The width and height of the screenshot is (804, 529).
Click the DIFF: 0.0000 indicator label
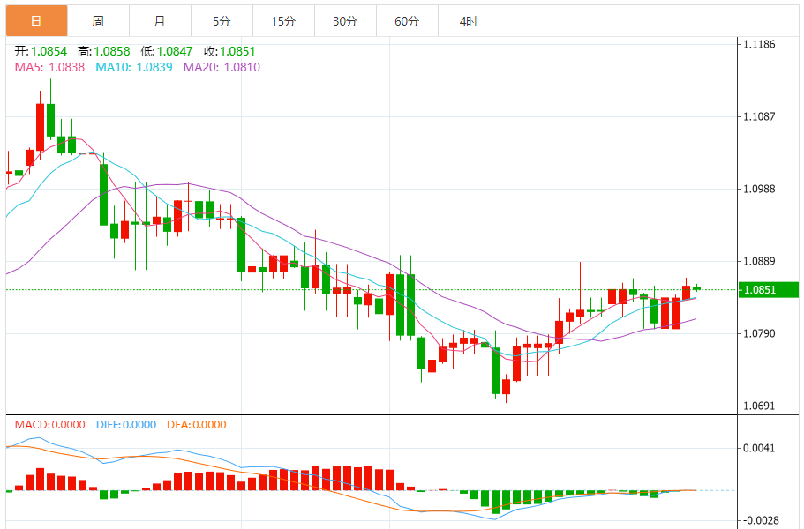[126, 425]
